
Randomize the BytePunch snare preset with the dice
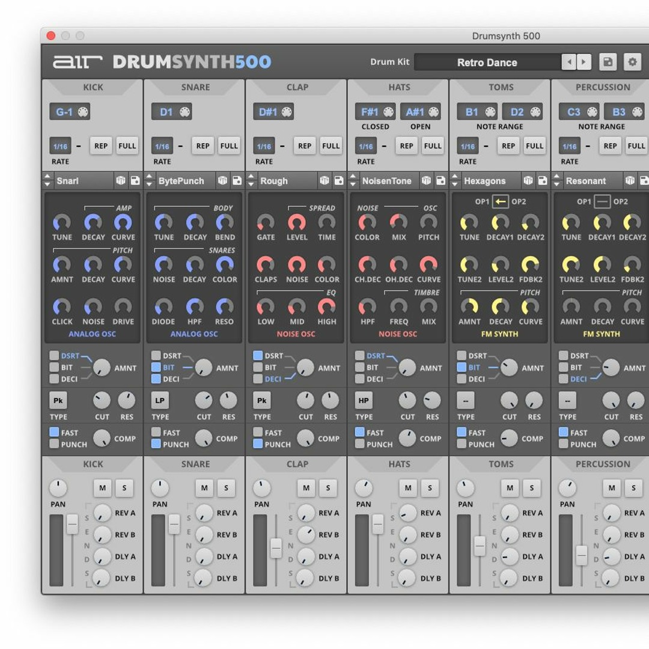coord(223,180)
